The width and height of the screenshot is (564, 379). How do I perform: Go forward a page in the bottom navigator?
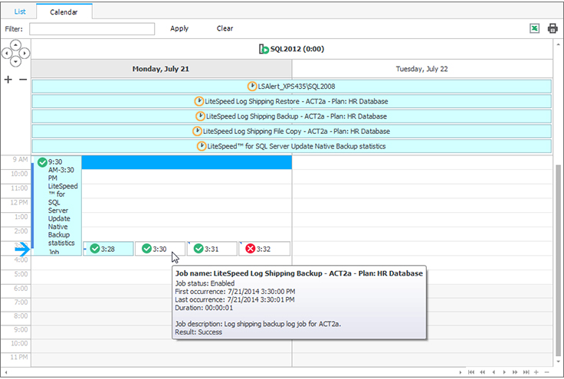[x=515, y=372]
